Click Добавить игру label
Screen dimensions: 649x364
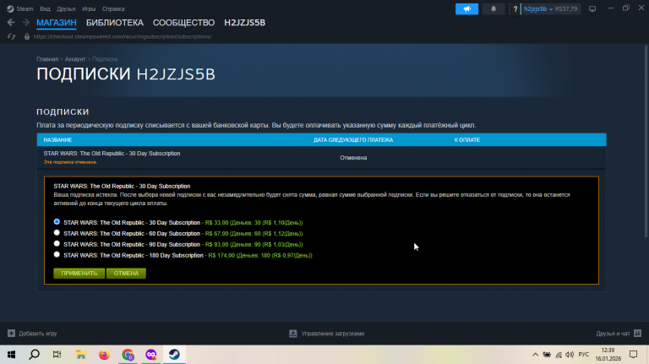coord(38,334)
